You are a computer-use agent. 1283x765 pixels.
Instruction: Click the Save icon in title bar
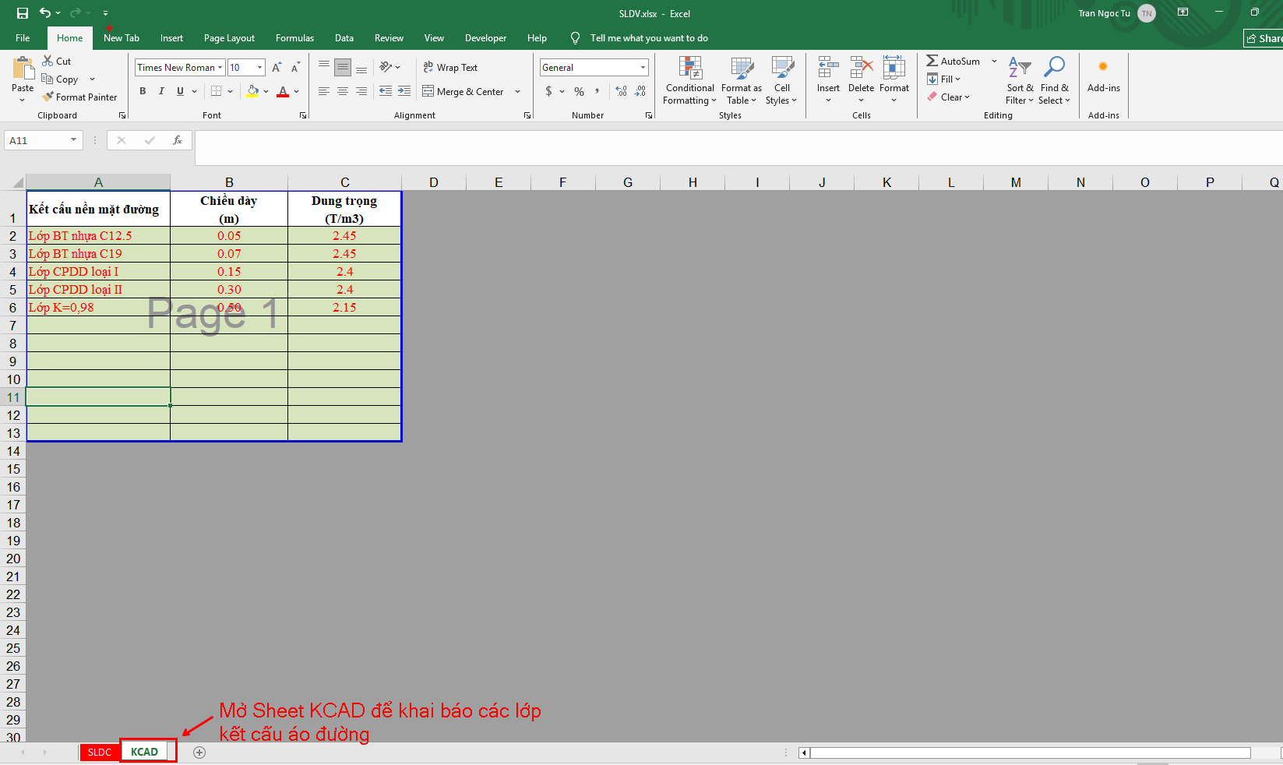(x=23, y=13)
